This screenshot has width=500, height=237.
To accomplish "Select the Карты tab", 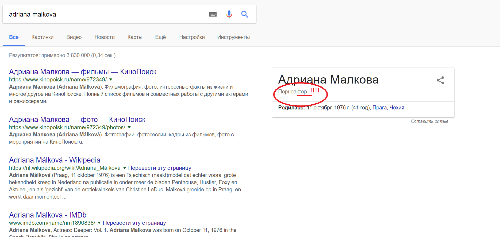I will (135, 37).
